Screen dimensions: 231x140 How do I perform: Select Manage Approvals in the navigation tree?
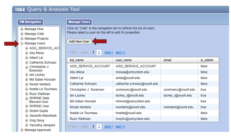tap(38, 130)
